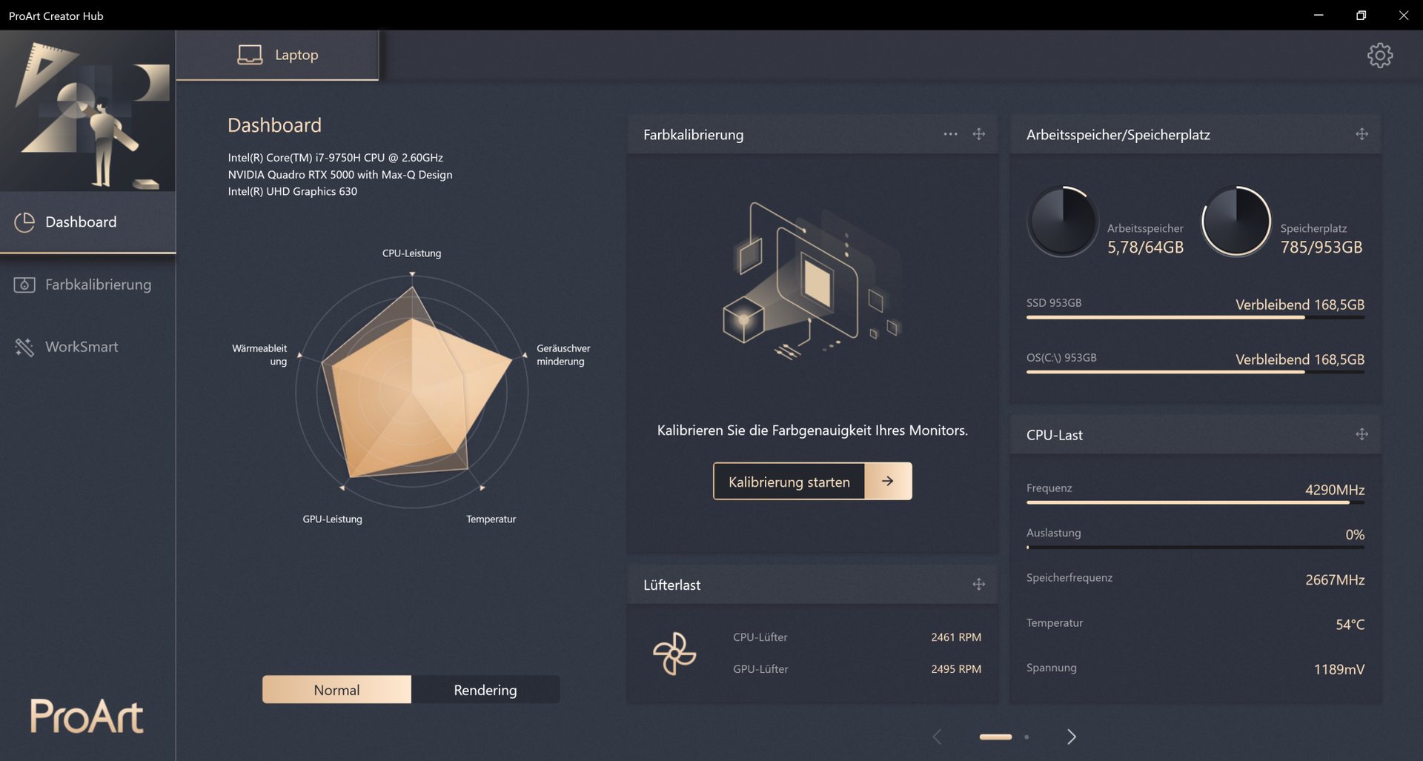Click the move handle on the Arbeitsspeicher/Speicherplatz card

[1361, 134]
